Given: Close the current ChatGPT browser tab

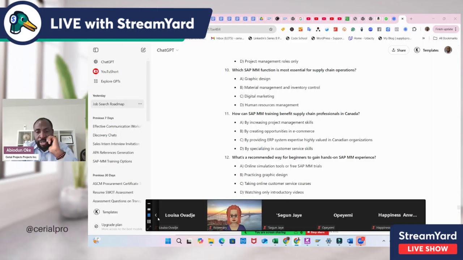Looking at the screenshot, I should click(403, 19).
